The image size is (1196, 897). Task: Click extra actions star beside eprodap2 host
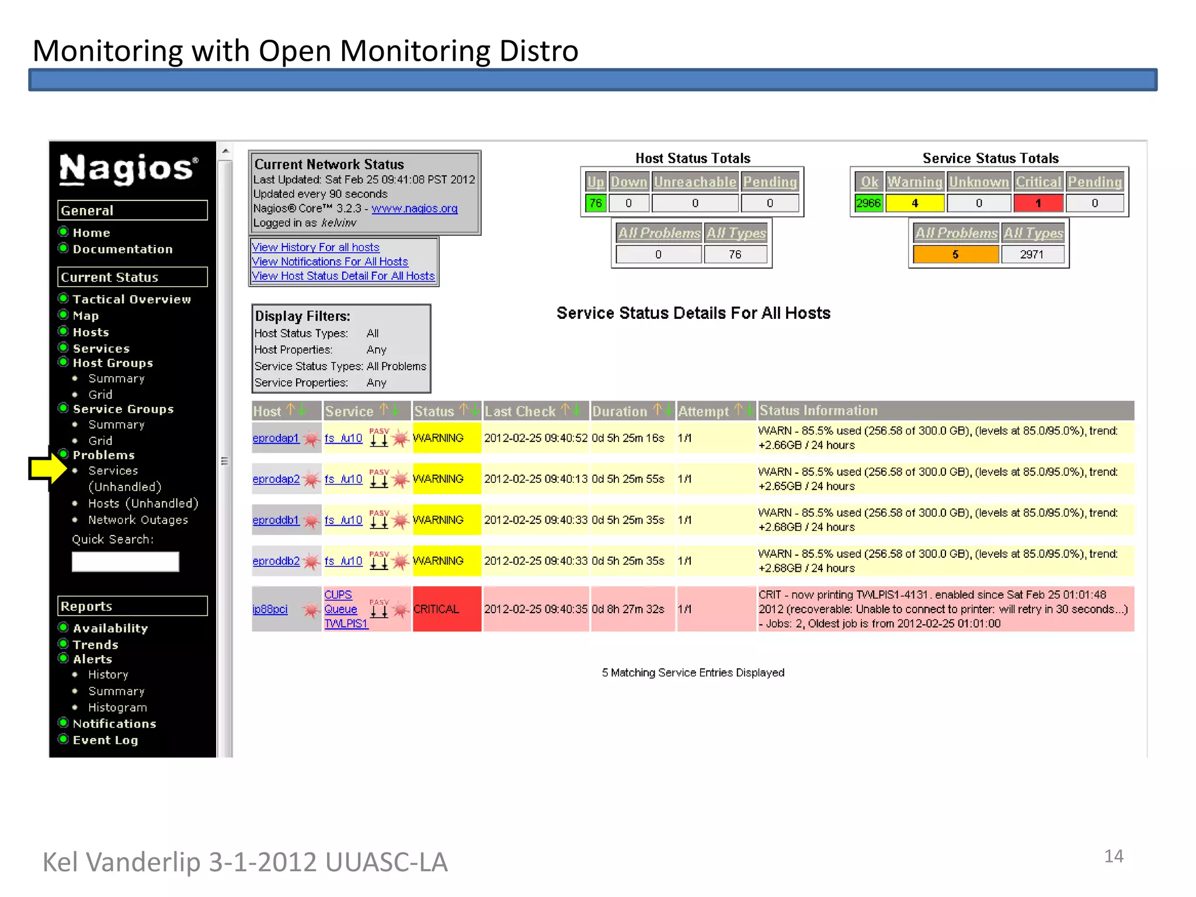tap(312, 479)
